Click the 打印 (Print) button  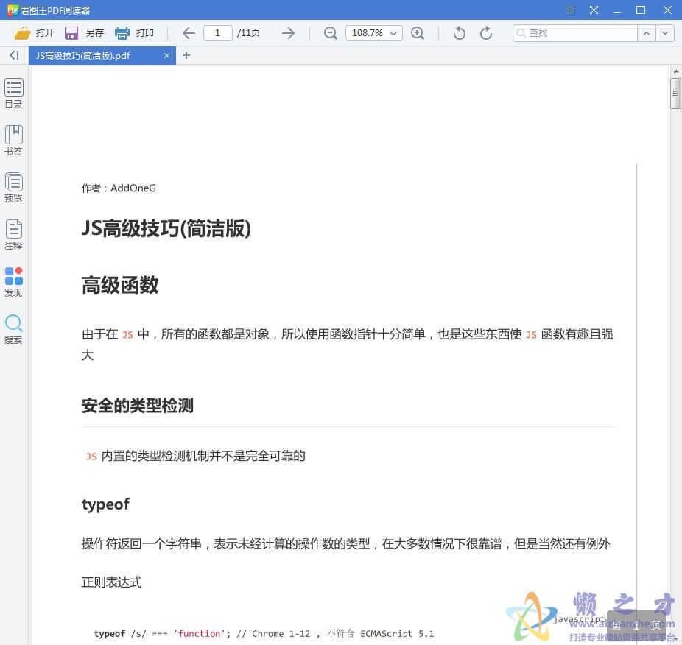tap(136, 32)
